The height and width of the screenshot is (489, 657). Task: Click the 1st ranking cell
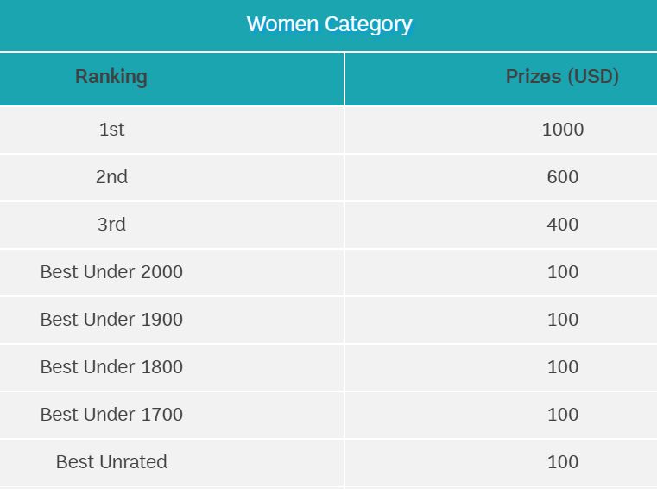(x=111, y=130)
